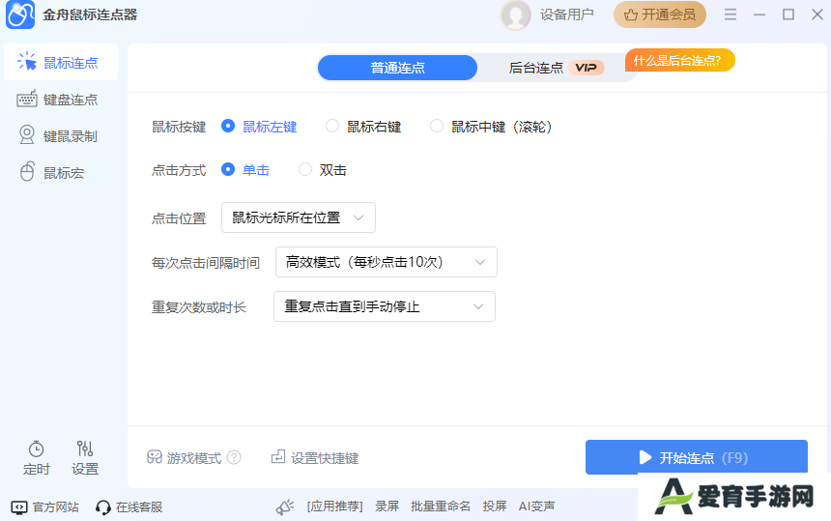Open the 官方网站 link text
The image size is (831, 521).
[x=56, y=507]
